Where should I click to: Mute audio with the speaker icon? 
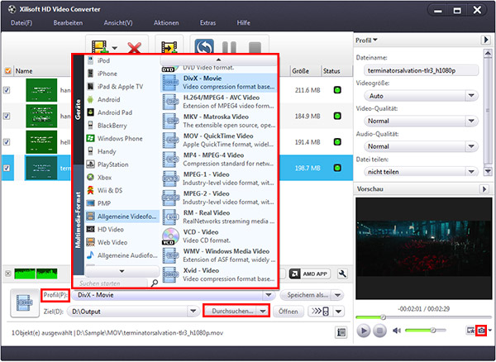click(397, 331)
